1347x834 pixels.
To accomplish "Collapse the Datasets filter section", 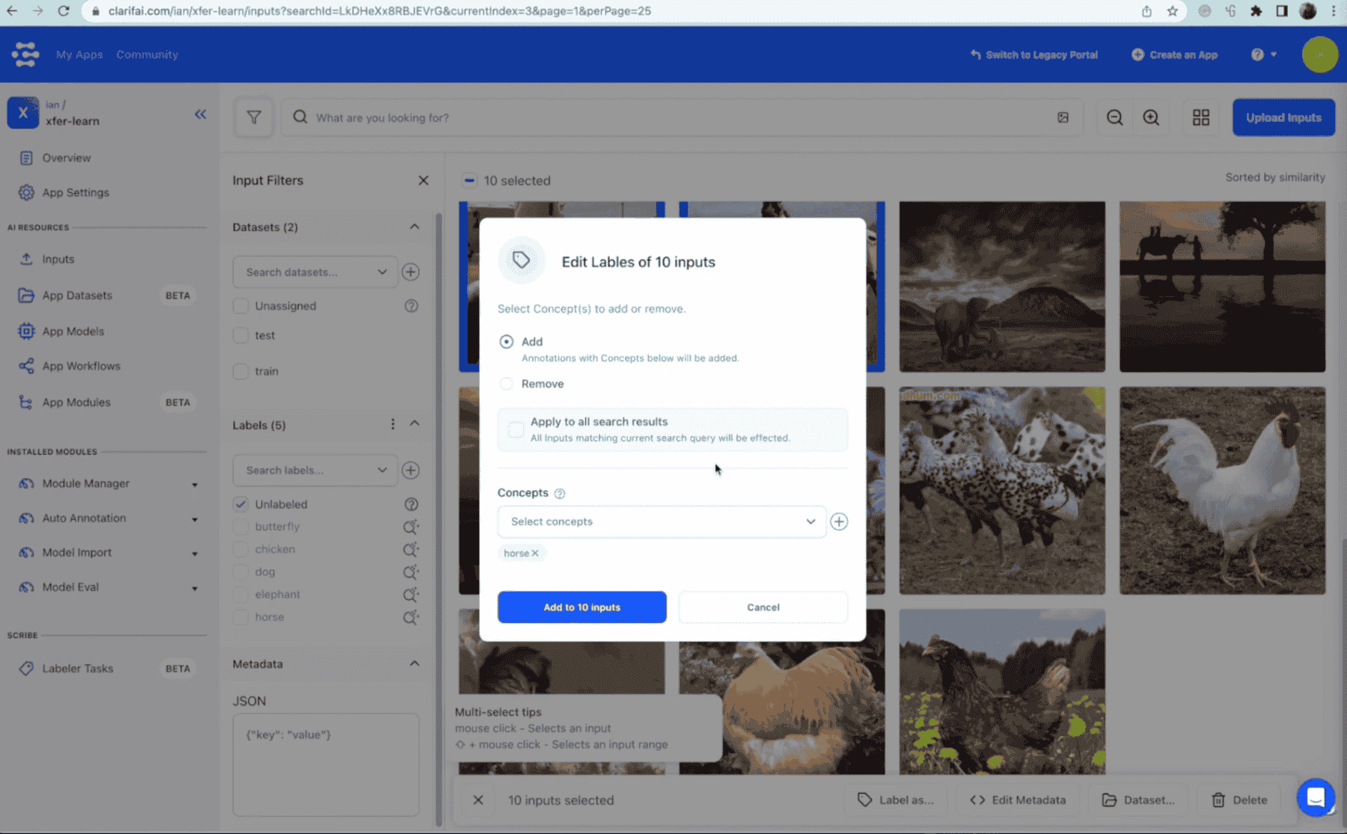I will click(414, 227).
